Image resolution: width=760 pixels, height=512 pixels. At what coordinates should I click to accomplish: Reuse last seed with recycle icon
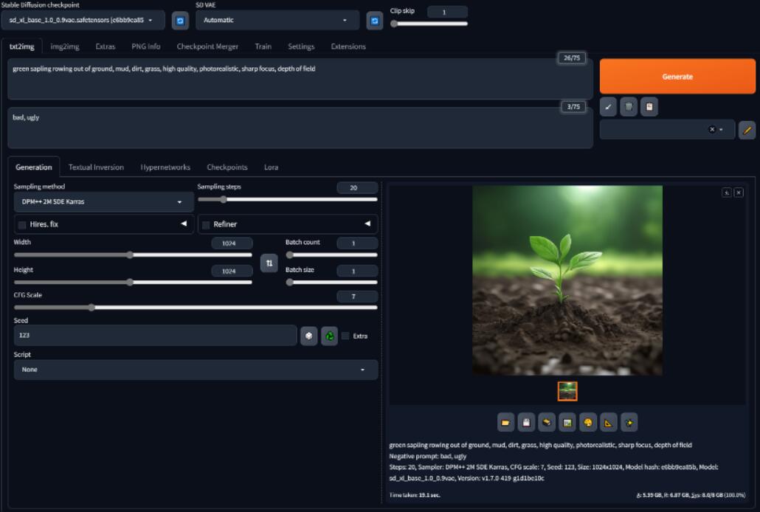tap(330, 336)
